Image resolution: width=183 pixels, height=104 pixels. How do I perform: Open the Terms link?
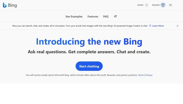(x=141, y=75)
